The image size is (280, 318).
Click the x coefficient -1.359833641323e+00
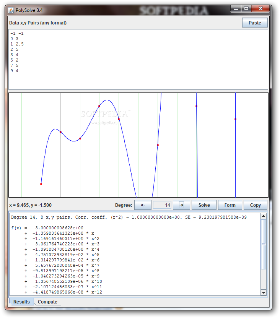point(58,233)
